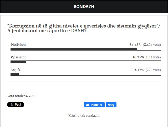Click the Vota totale 4,290 text

[21, 96]
